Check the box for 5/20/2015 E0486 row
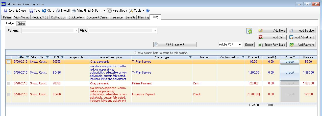Screen dimensions: 322x116 point(9,73)
